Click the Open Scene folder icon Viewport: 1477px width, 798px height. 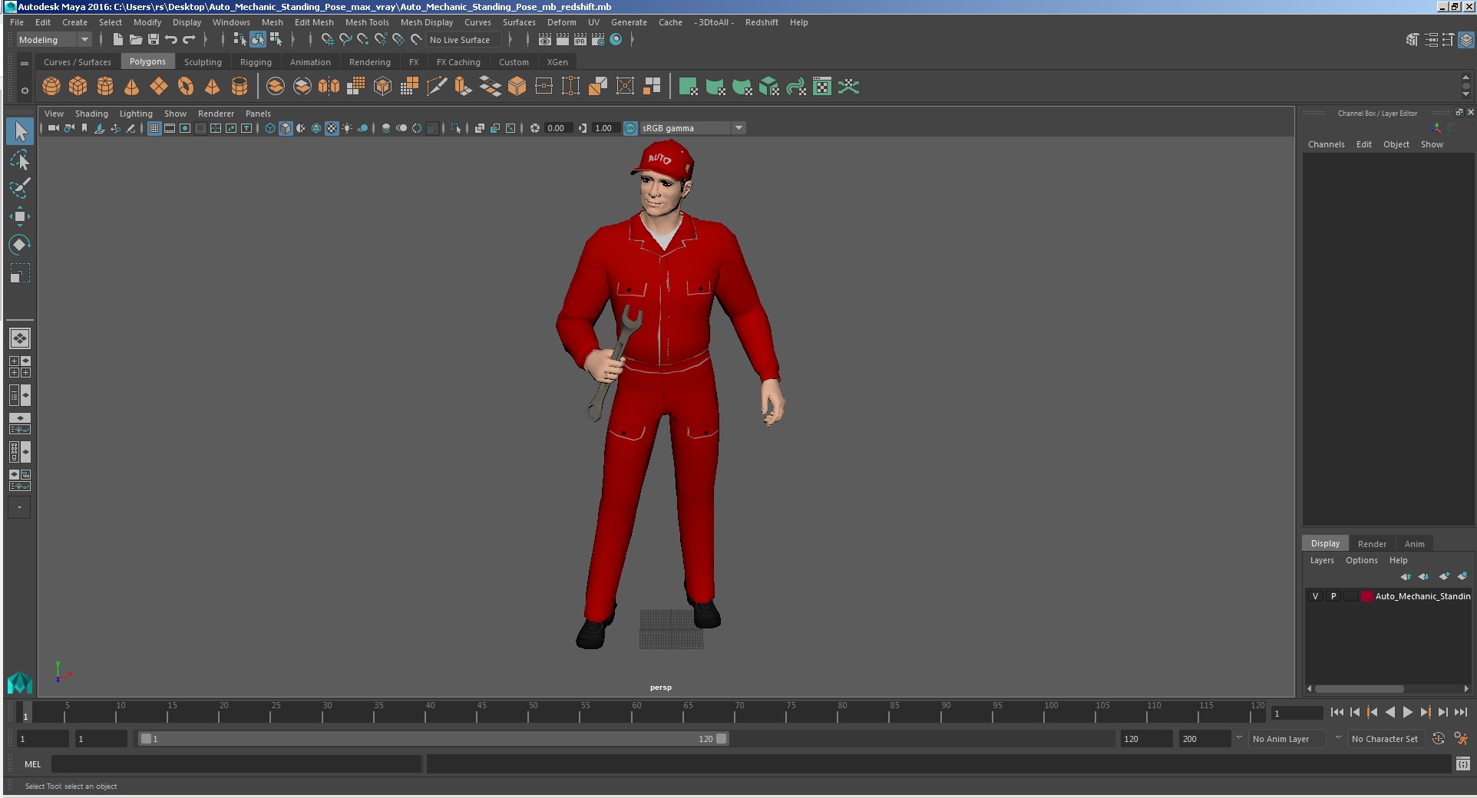[x=135, y=40]
